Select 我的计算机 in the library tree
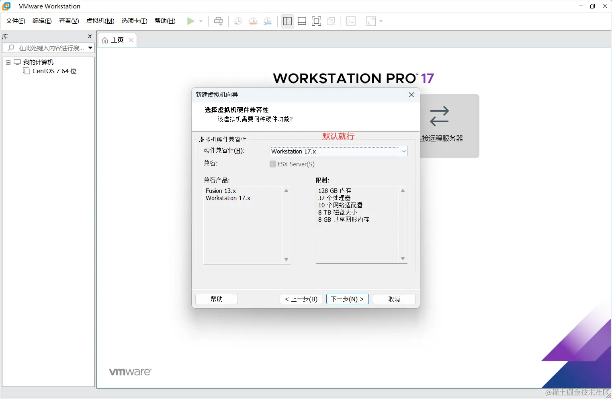The image size is (612, 399). pos(38,62)
